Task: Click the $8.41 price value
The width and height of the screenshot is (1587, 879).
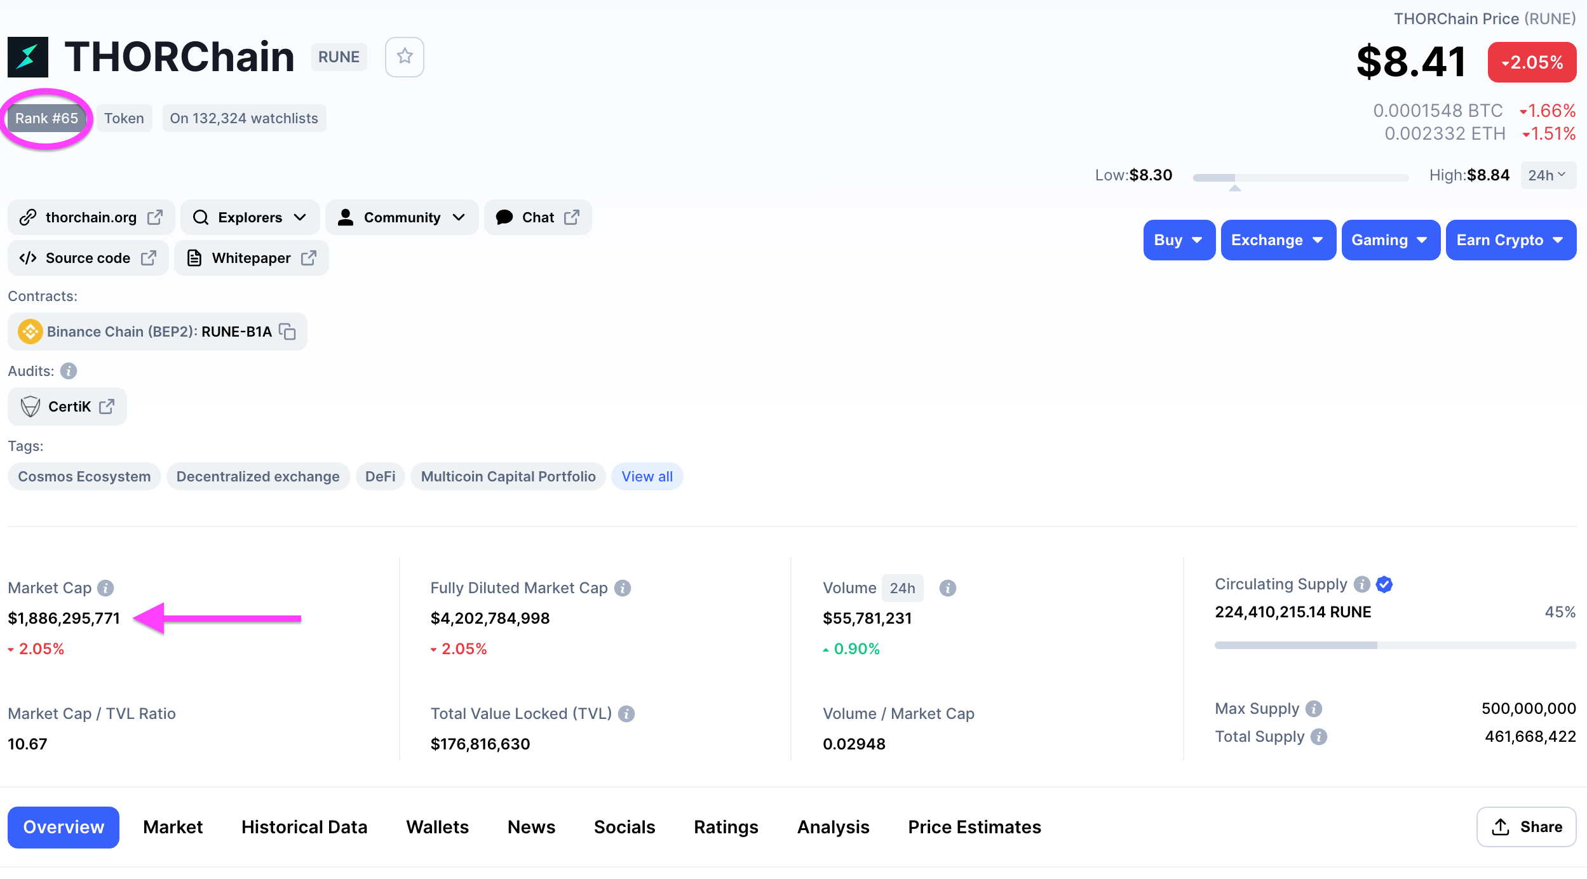Action: click(x=1411, y=62)
